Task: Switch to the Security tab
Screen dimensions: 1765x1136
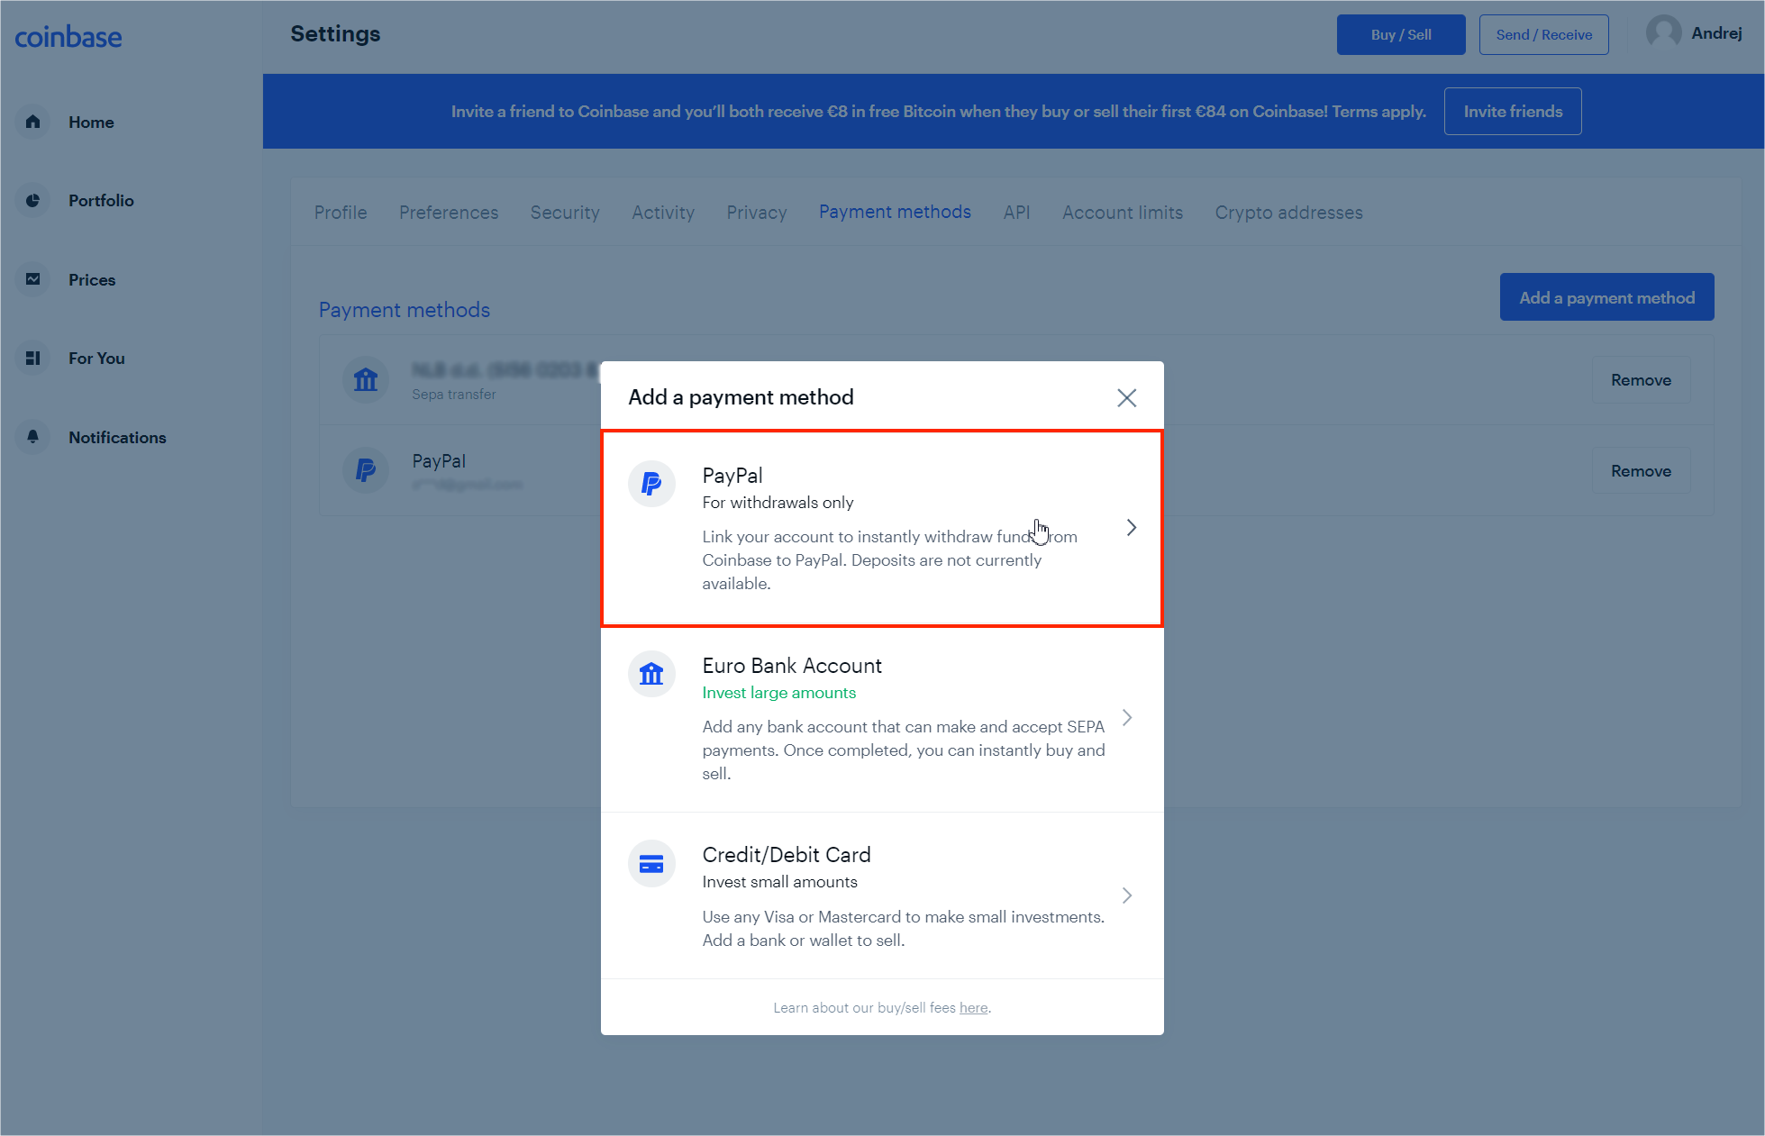Action: click(565, 213)
